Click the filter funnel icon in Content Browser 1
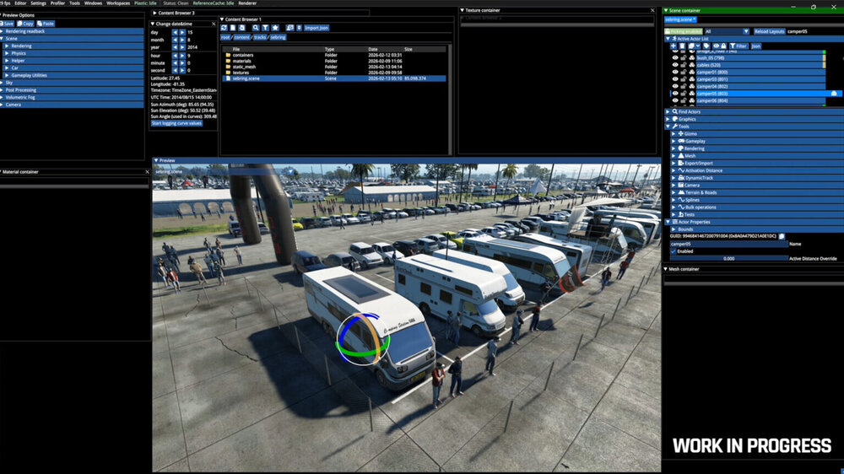 coord(265,28)
